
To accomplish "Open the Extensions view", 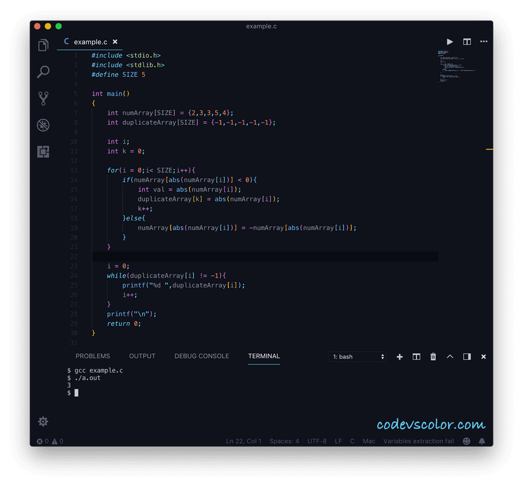I will (43, 151).
